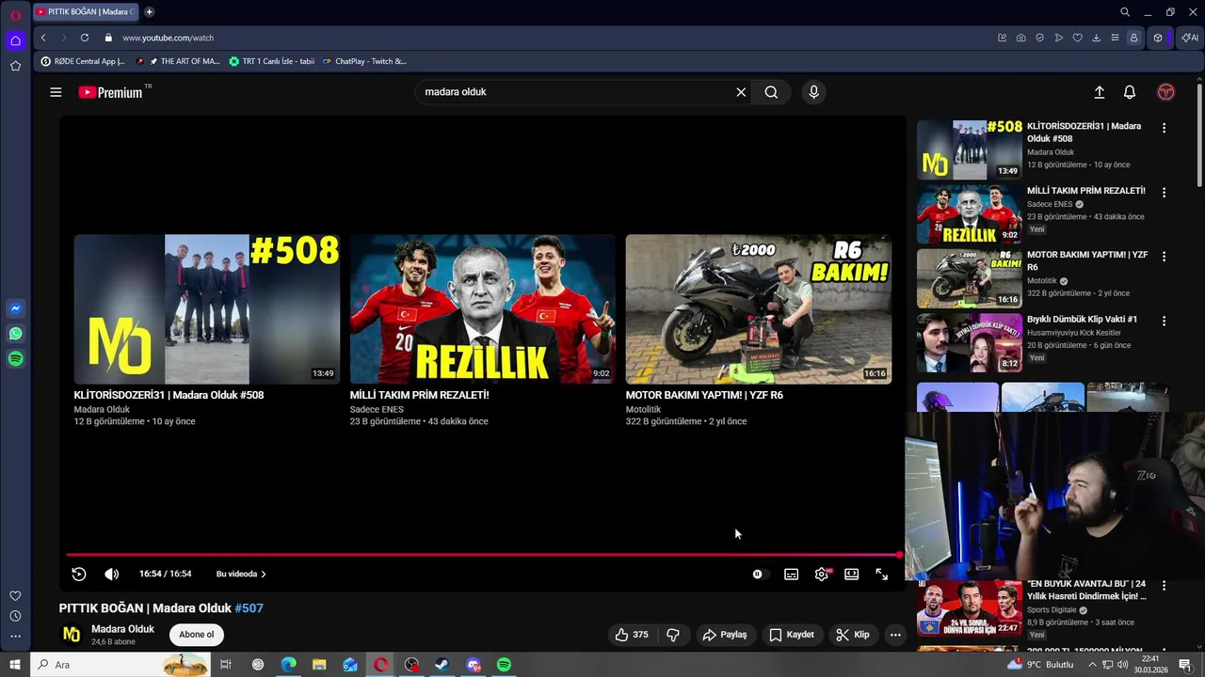Screen dimensions: 1205x677
Task: Open 'ChatPlay - Twitch' bookmark
Action: click(364, 61)
